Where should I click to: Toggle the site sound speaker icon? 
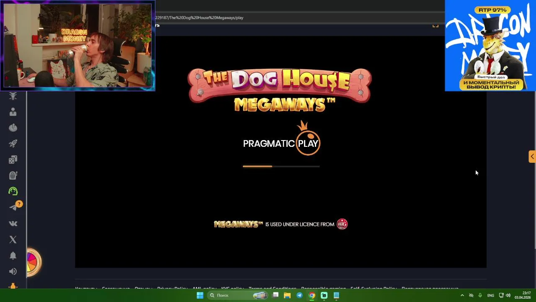[x=13, y=271]
